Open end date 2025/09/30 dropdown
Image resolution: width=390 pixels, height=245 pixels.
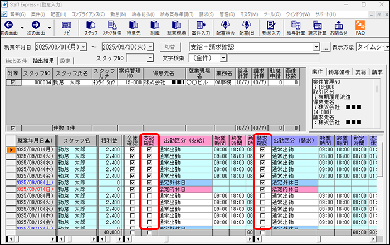point(150,47)
